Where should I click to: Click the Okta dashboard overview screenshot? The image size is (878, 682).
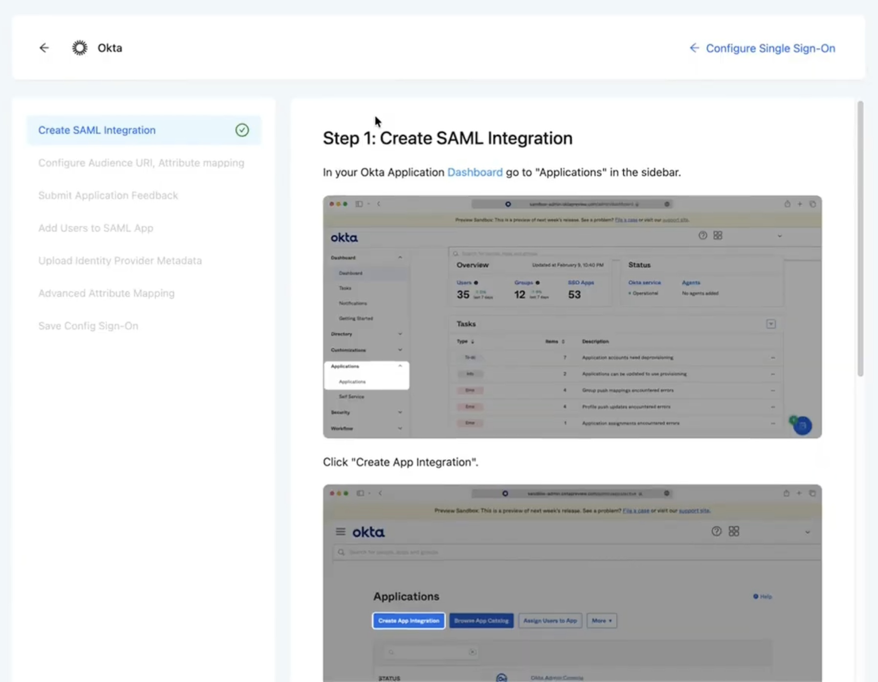click(572, 317)
